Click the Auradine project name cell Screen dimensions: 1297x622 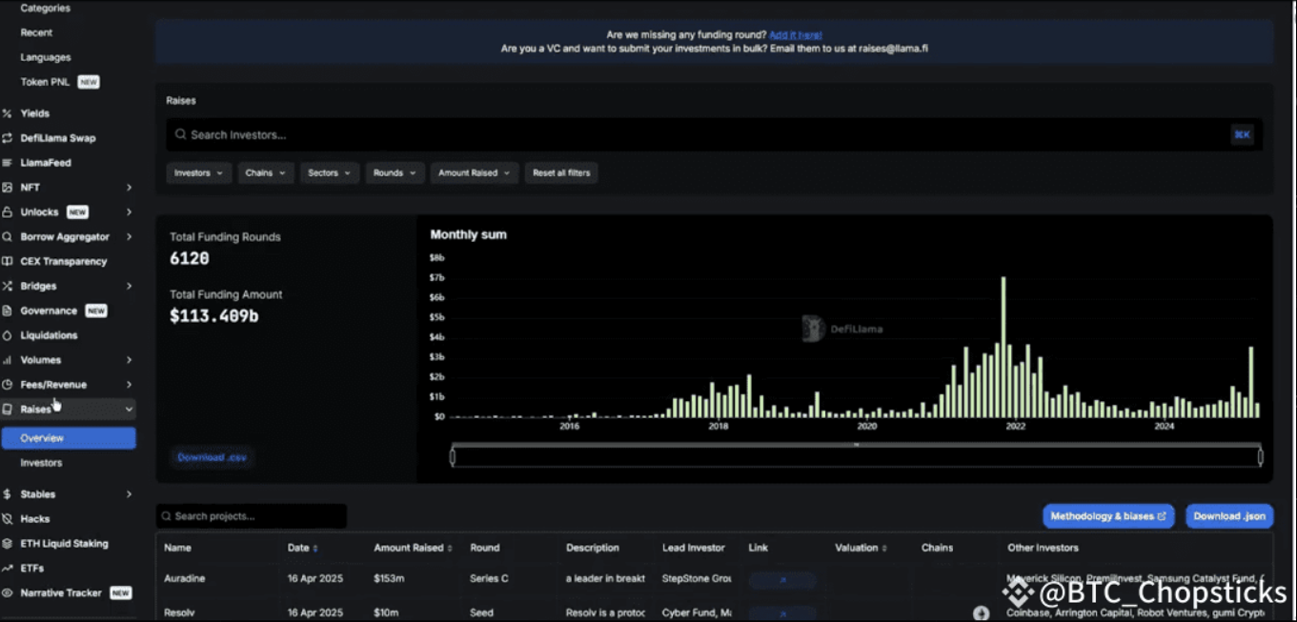coord(184,579)
